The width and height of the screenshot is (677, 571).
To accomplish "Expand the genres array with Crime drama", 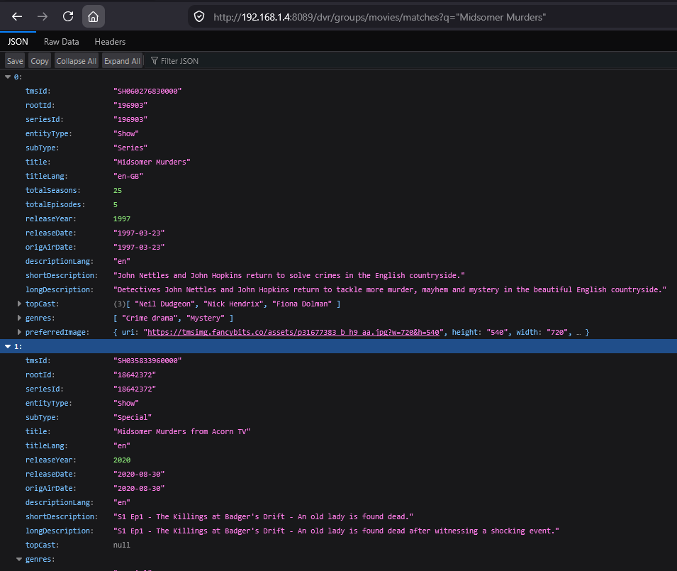I will point(19,318).
